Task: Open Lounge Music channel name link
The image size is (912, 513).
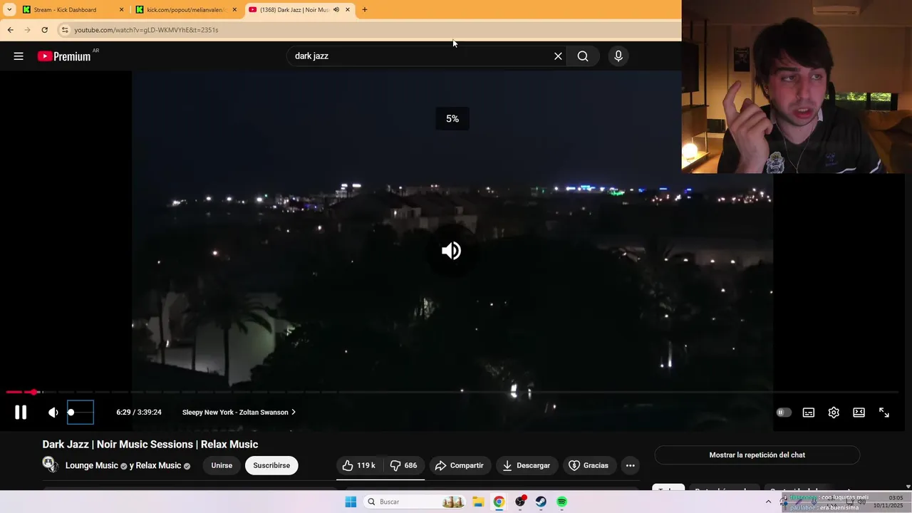Action: [91, 465]
